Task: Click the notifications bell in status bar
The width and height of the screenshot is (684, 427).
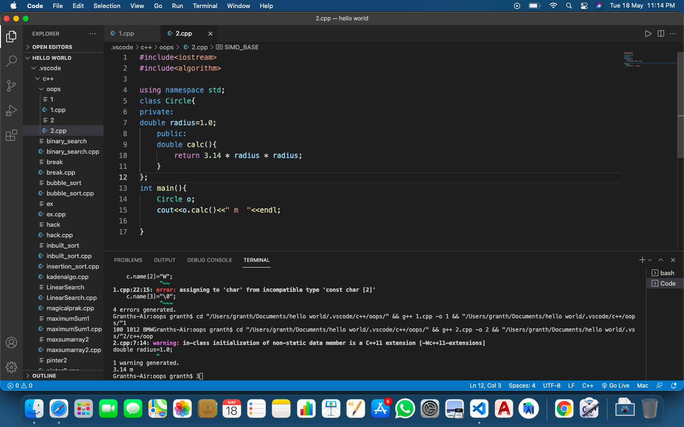Action: tap(674, 386)
